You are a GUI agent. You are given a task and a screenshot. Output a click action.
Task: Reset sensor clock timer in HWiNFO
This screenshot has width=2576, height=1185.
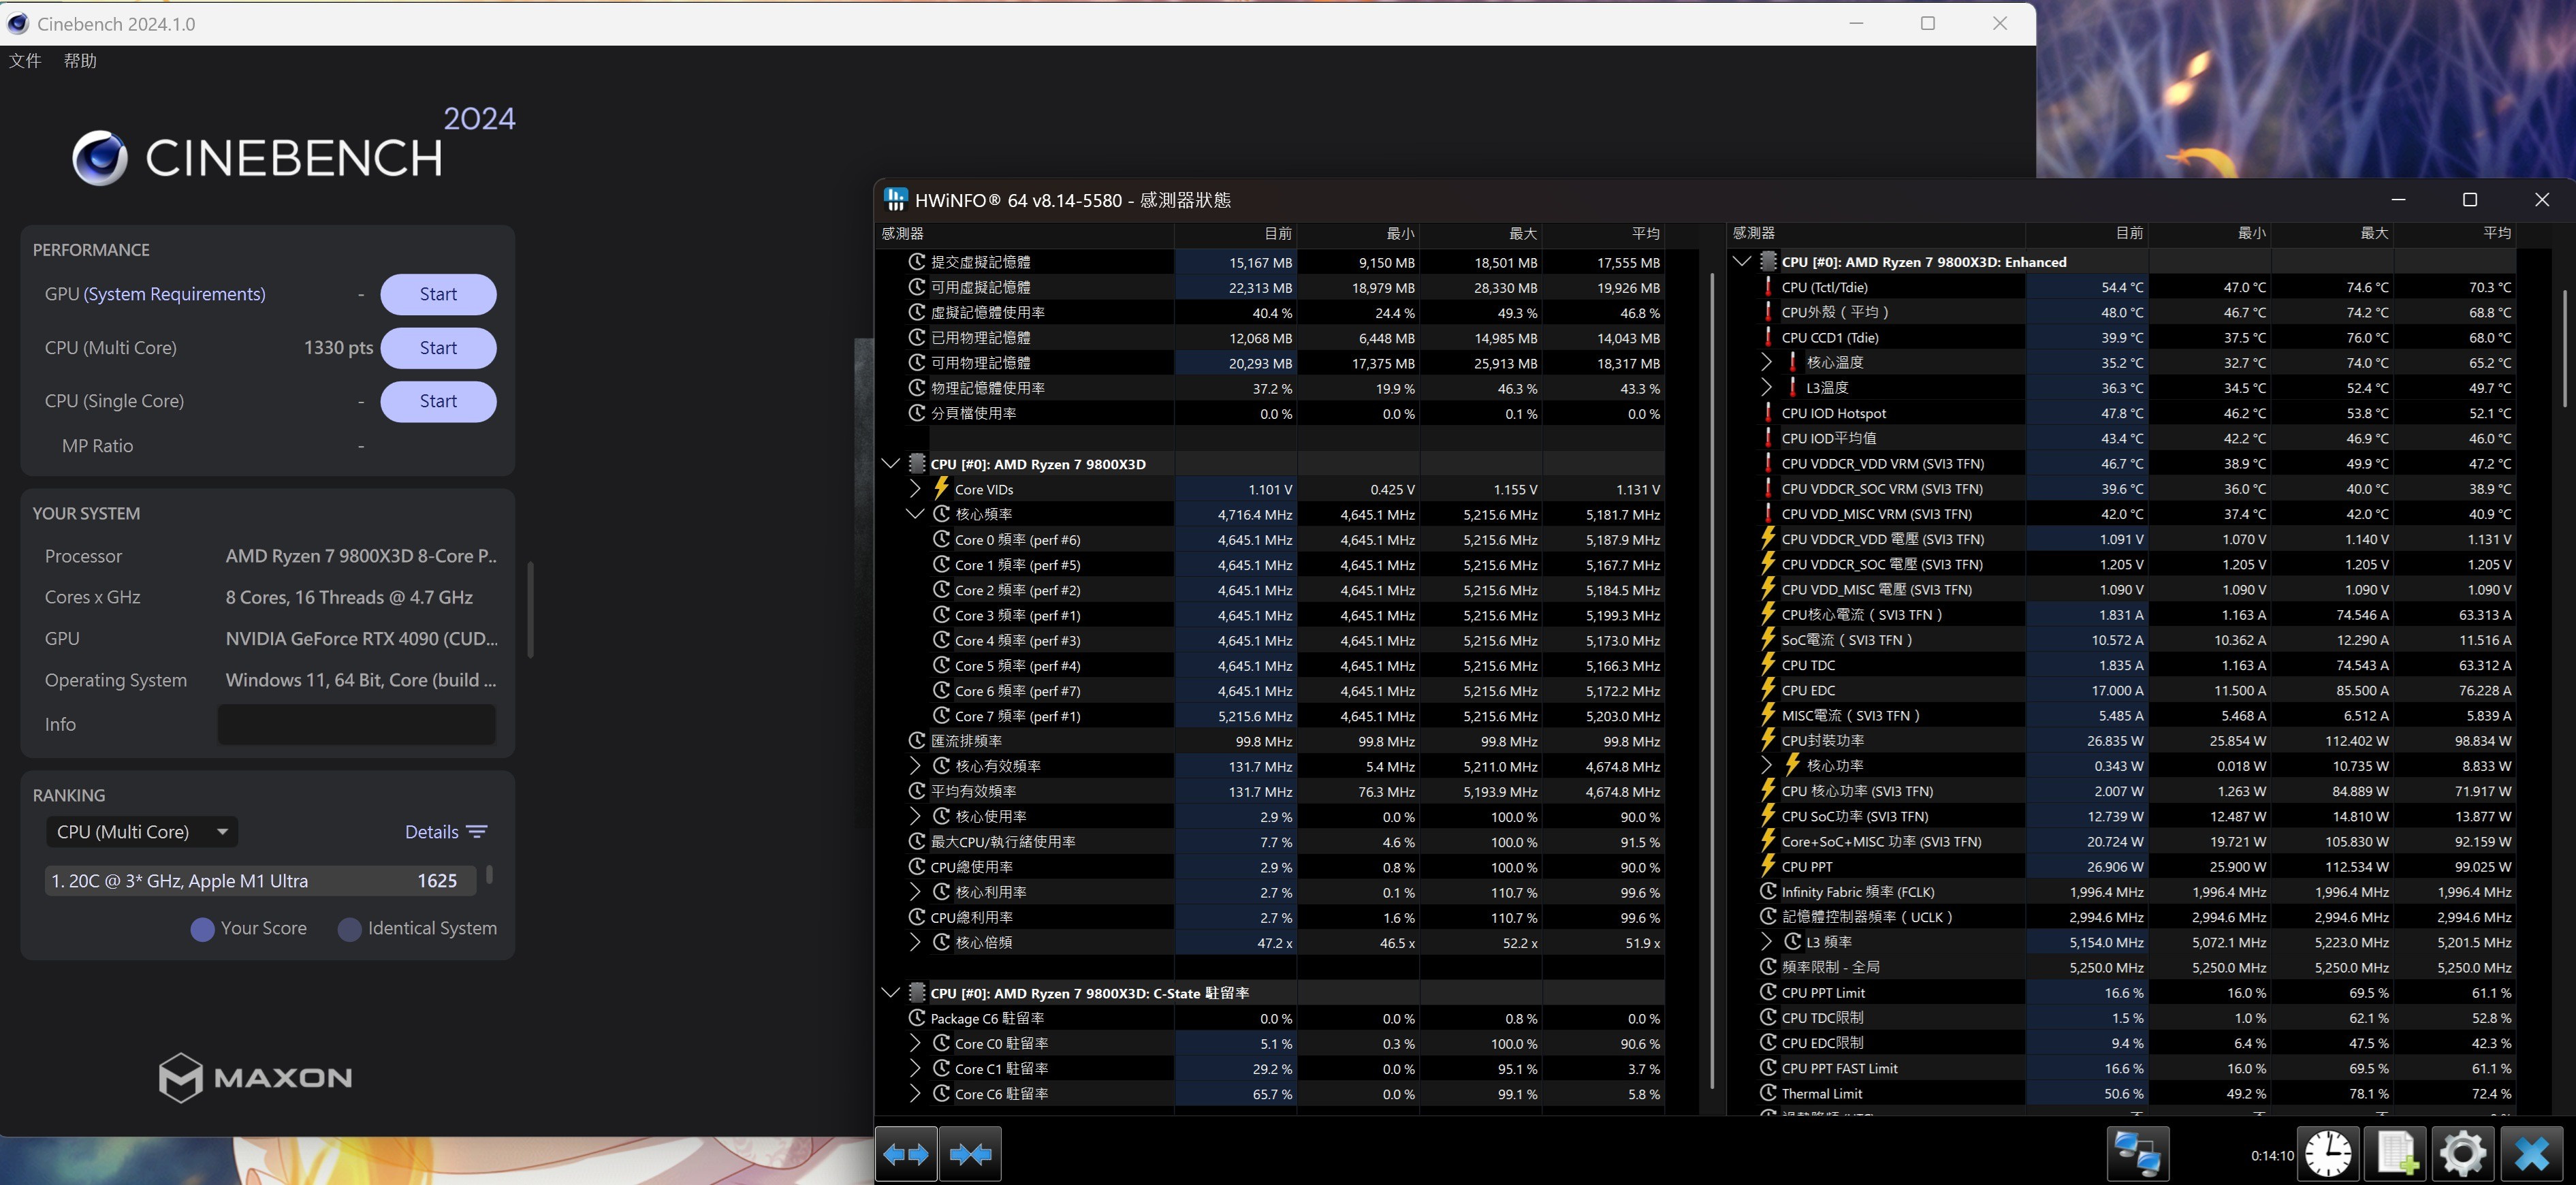tap(2328, 1154)
